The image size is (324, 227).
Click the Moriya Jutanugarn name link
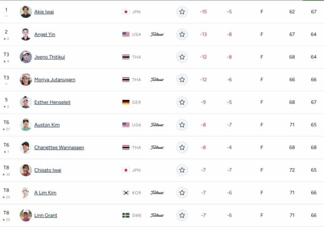point(55,79)
